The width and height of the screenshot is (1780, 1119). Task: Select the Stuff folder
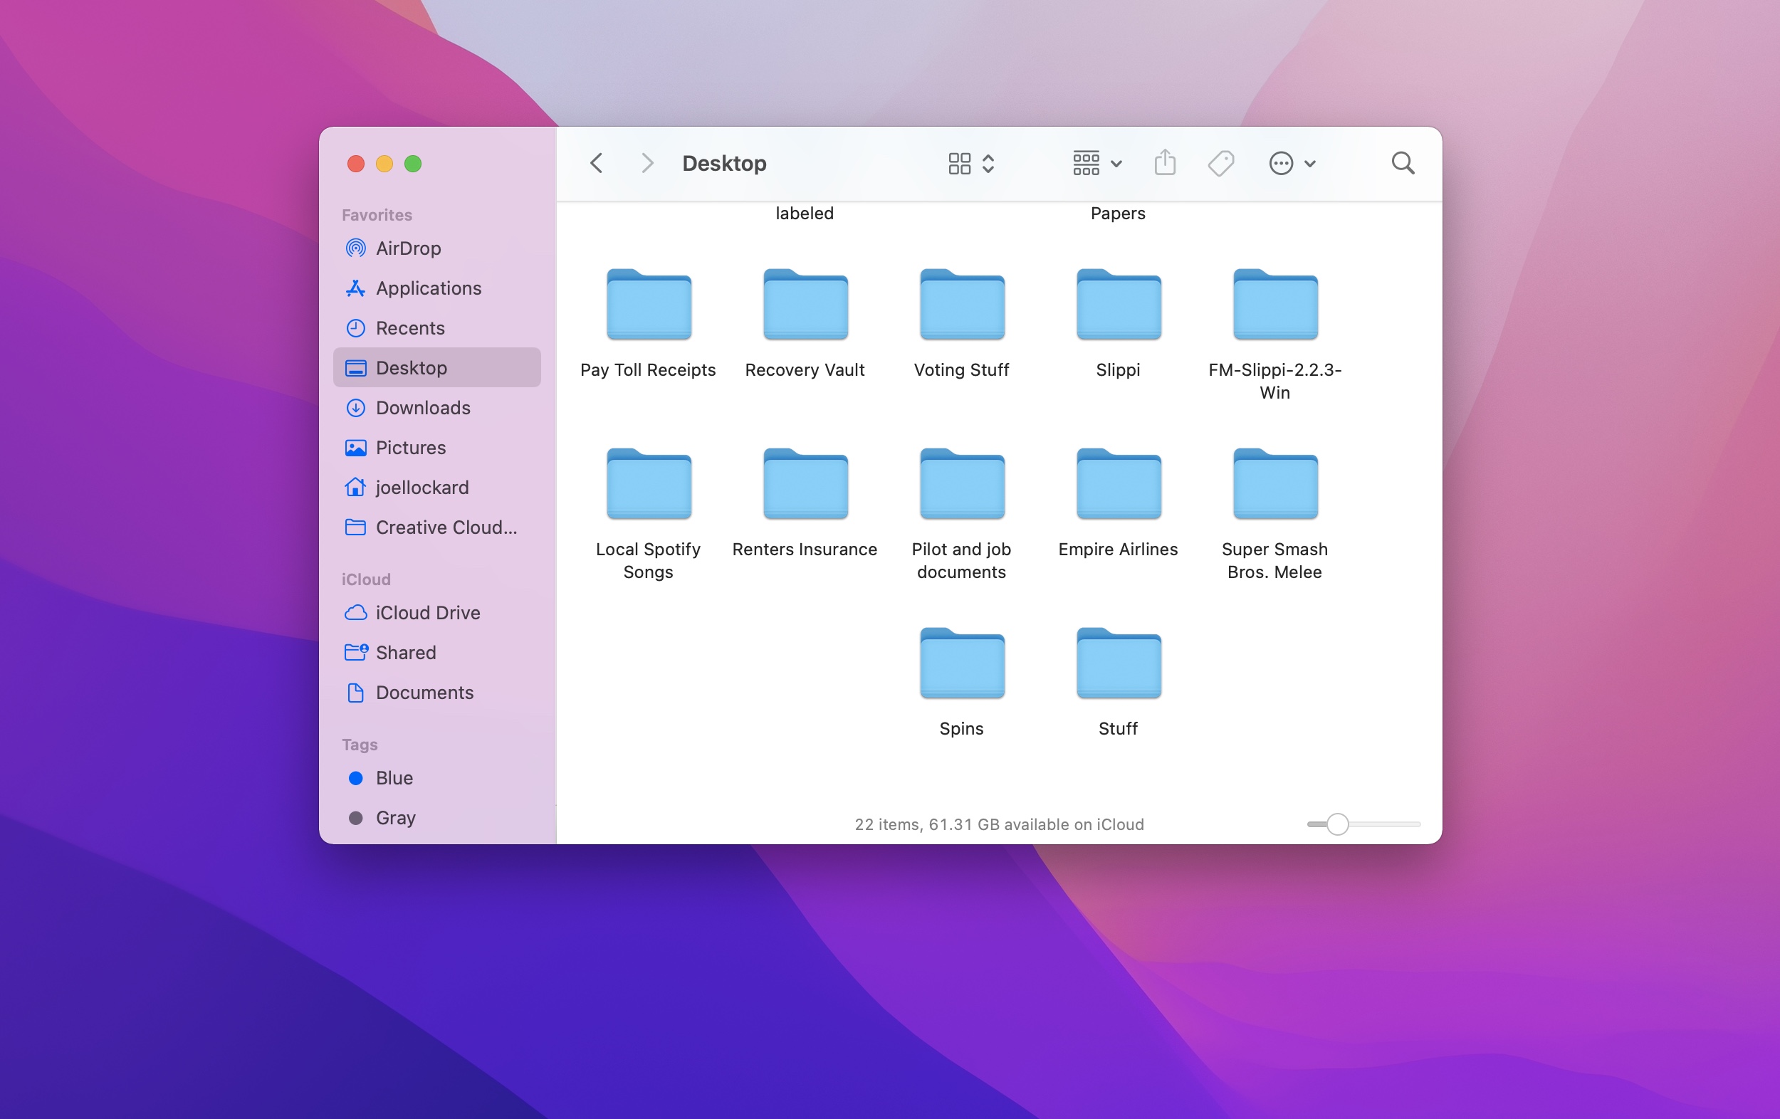pyautogui.click(x=1119, y=663)
